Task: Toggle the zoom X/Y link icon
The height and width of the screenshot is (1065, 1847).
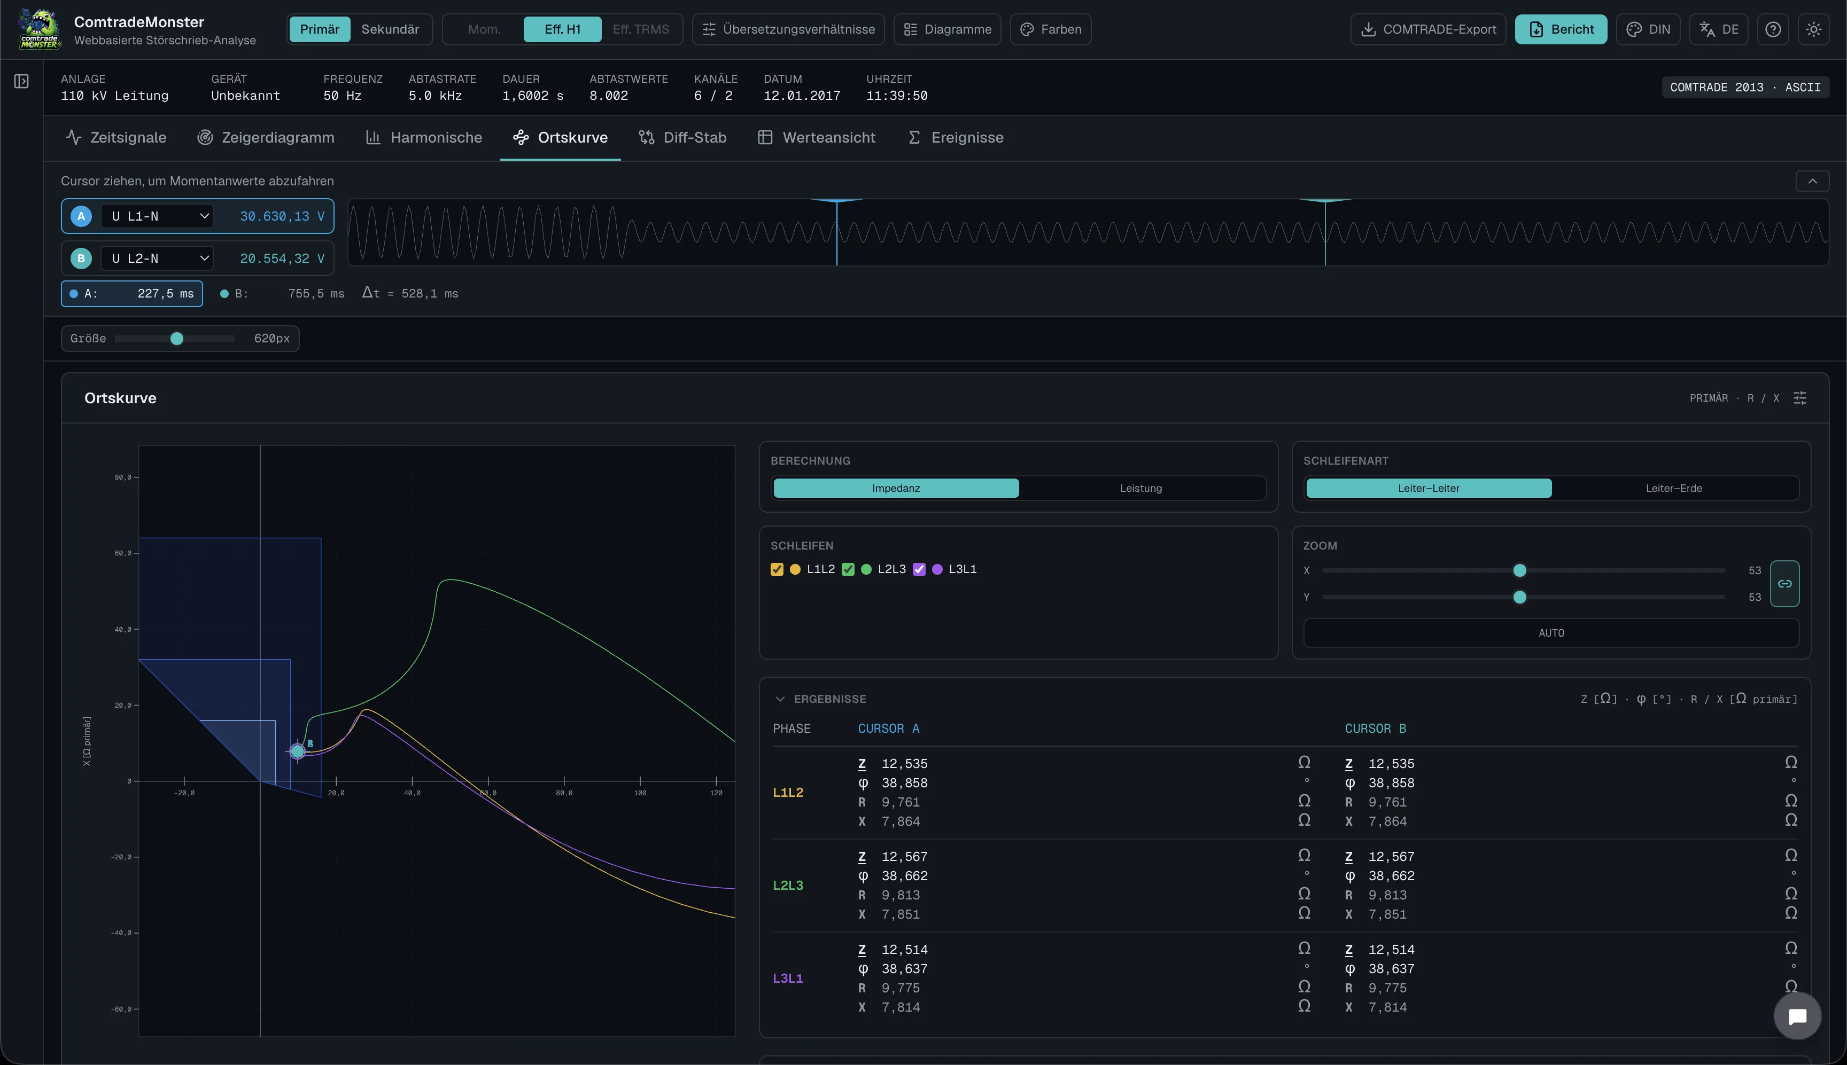Action: tap(1785, 584)
